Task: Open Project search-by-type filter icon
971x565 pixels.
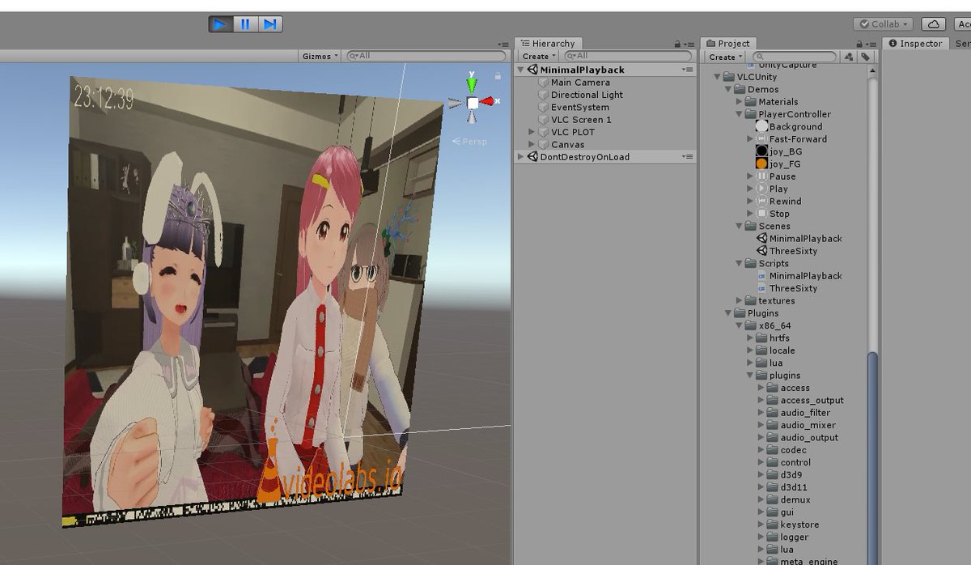Action: coord(848,57)
